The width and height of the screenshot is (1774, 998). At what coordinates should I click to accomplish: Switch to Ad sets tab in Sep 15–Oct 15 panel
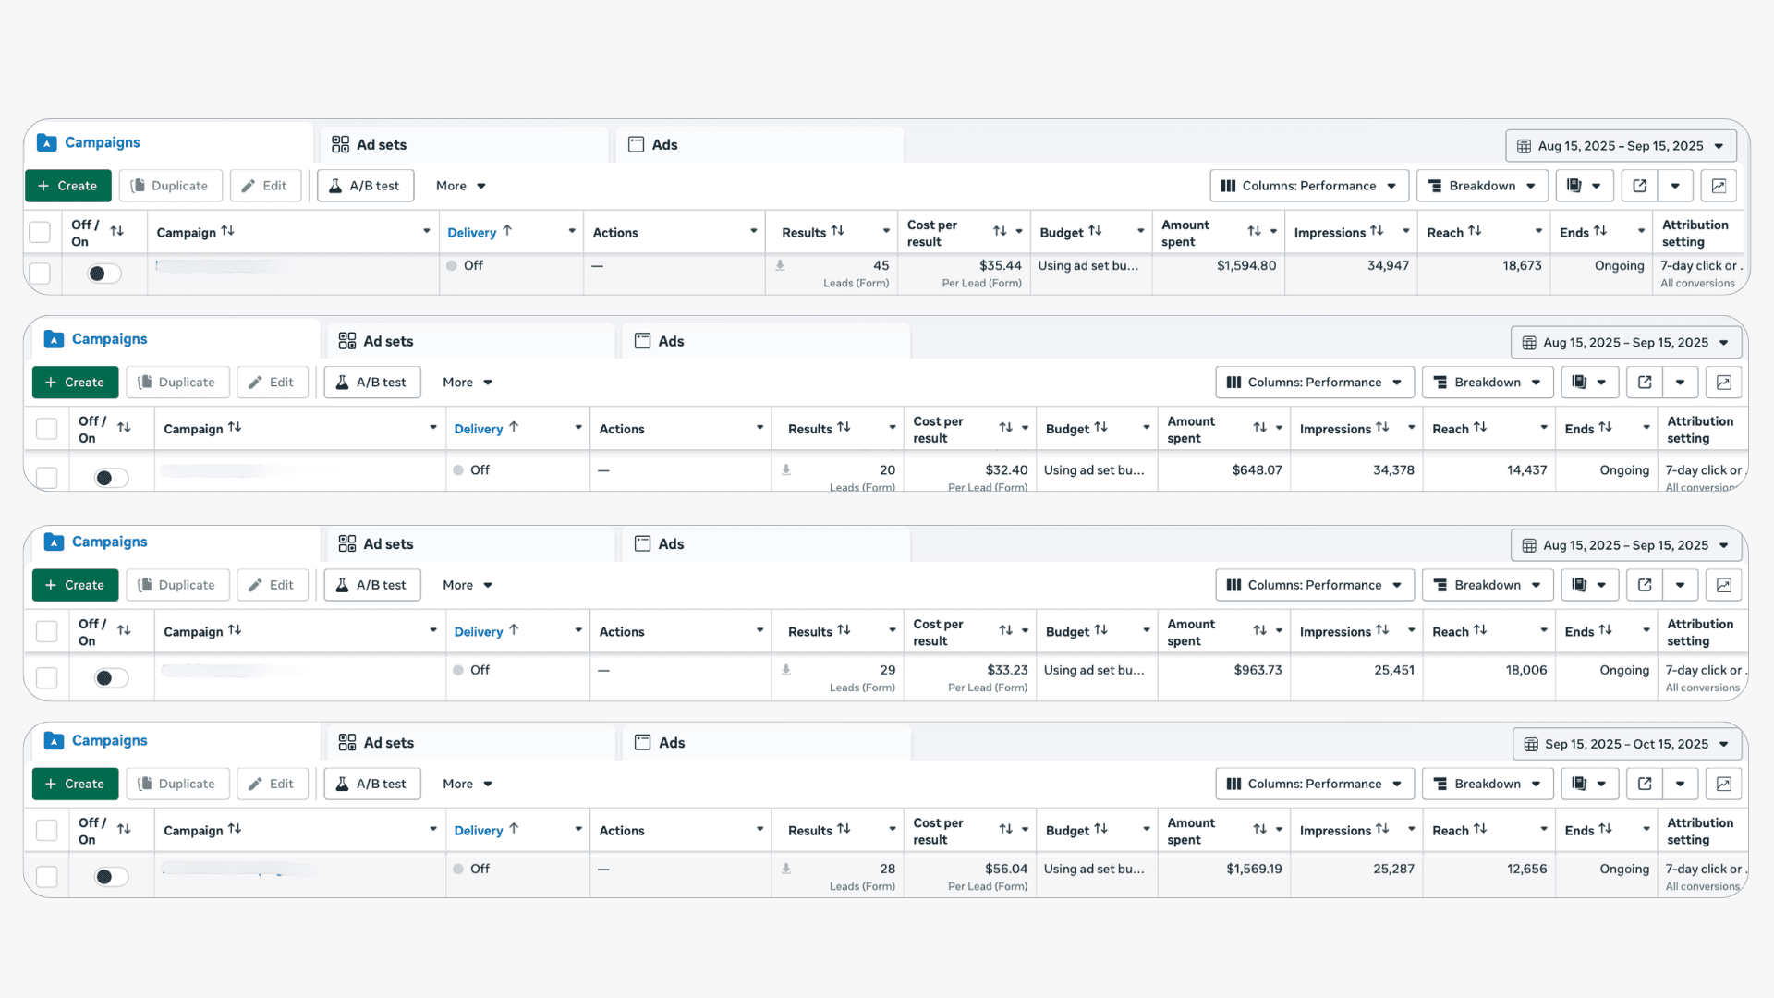click(x=377, y=743)
